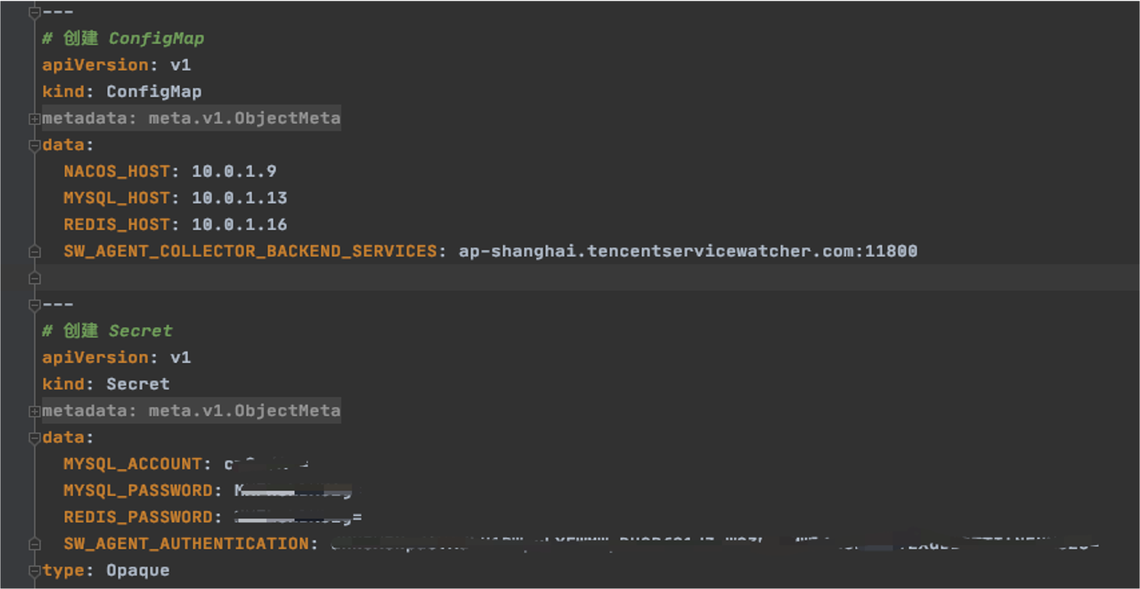Click the ap-shanghai.tencentservicewatcher.com:11800 value

click(x=687, y=251)
